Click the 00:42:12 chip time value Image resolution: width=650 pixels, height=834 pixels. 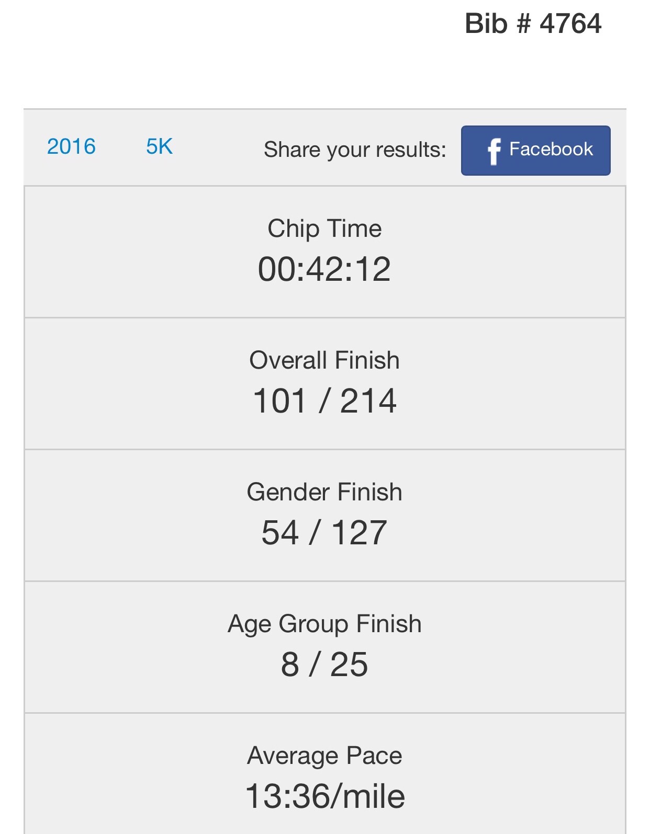(x=324, y=269)
